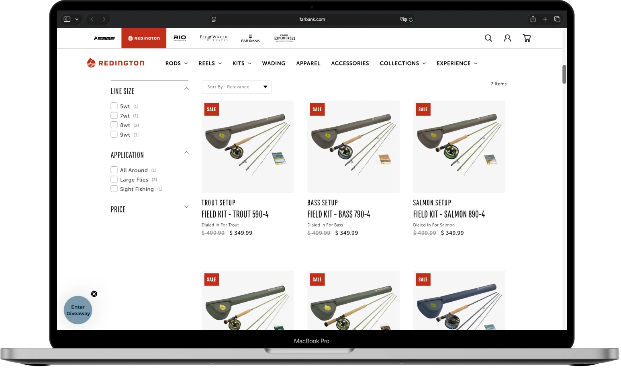The width and height of the screenshot is (621, 376).
Task: Click the Enter Giveaway button
Action: [78, 310]
